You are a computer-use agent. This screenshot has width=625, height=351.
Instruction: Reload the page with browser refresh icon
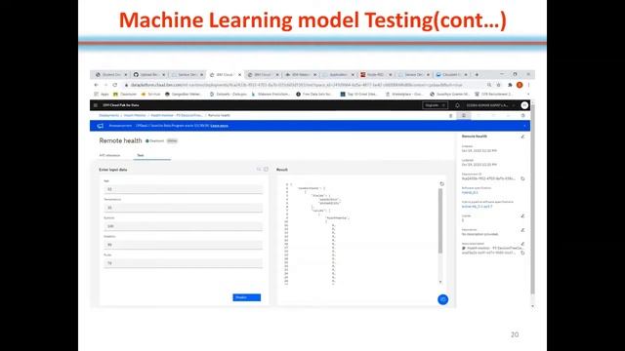(115, 85)
